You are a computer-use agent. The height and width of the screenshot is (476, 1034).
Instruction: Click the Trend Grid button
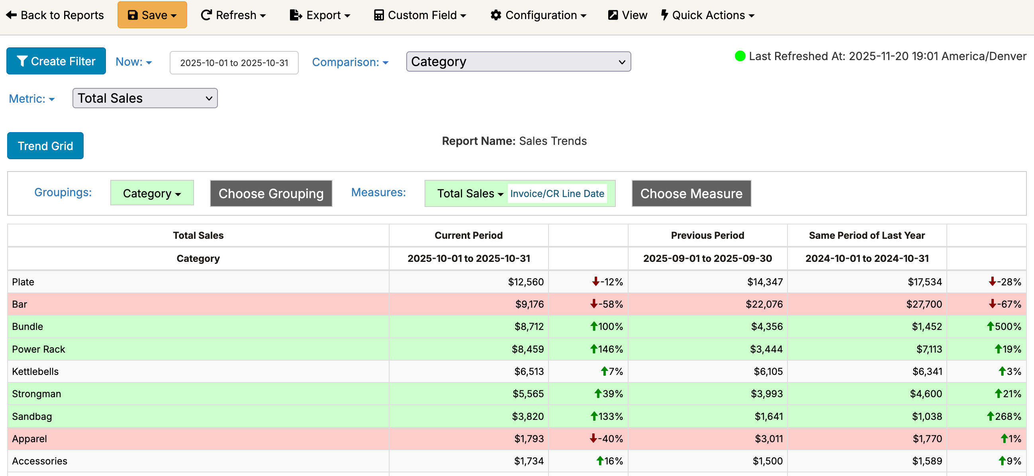click(45, 146)
